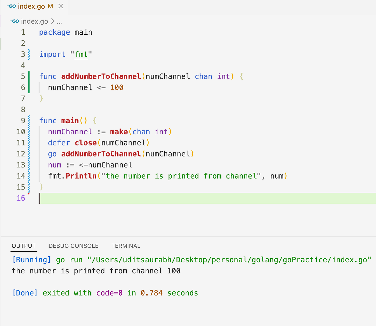376x326 pixels.
Task: Click the Go language icon on the index.go tab
Action: tap(11, 6)
